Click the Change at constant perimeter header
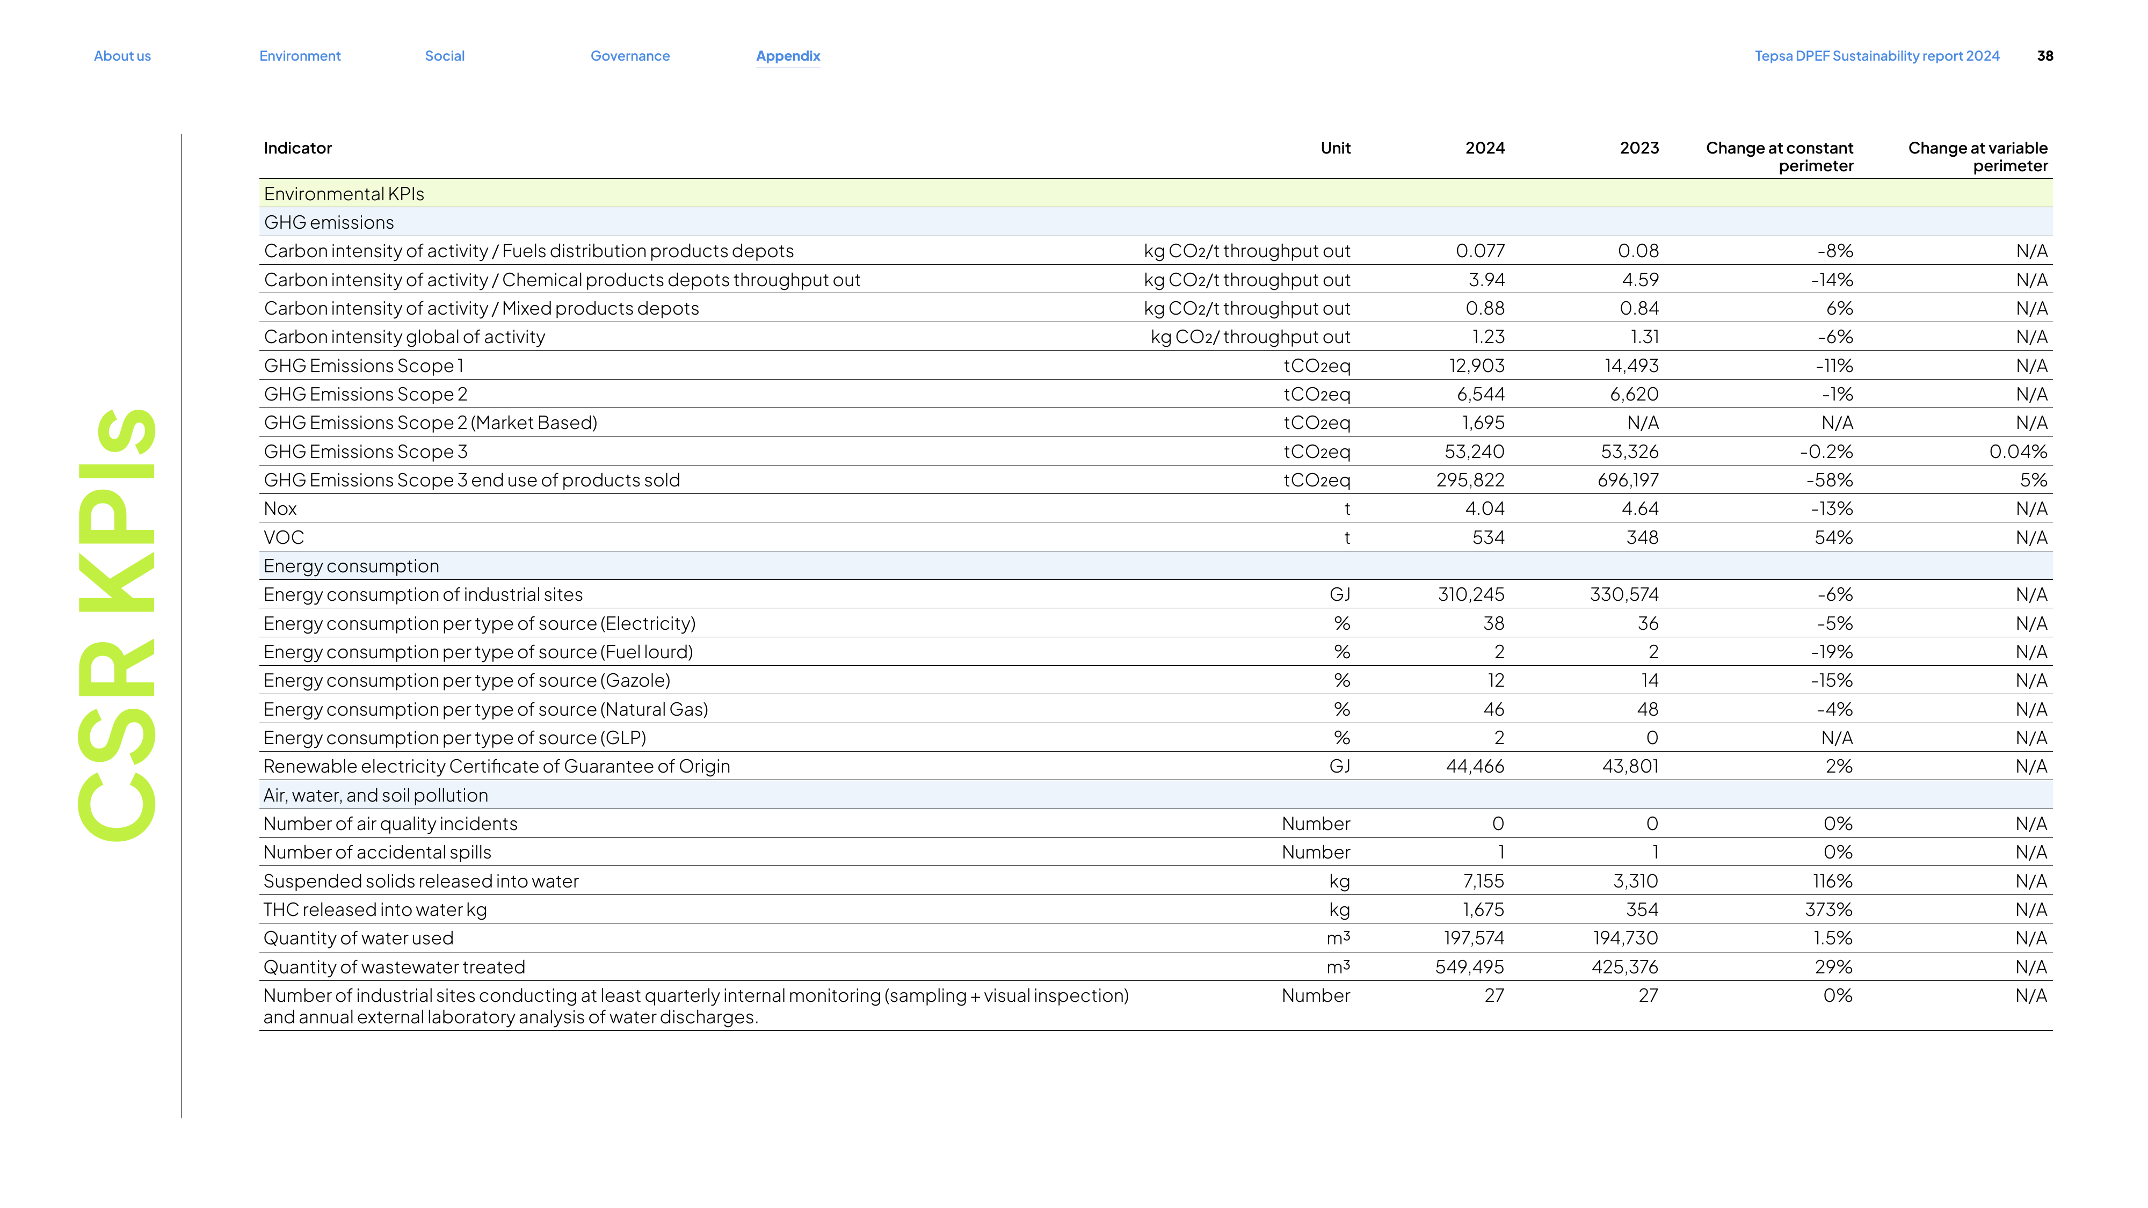2148x1208 pixels. [x=1780, y=157]
